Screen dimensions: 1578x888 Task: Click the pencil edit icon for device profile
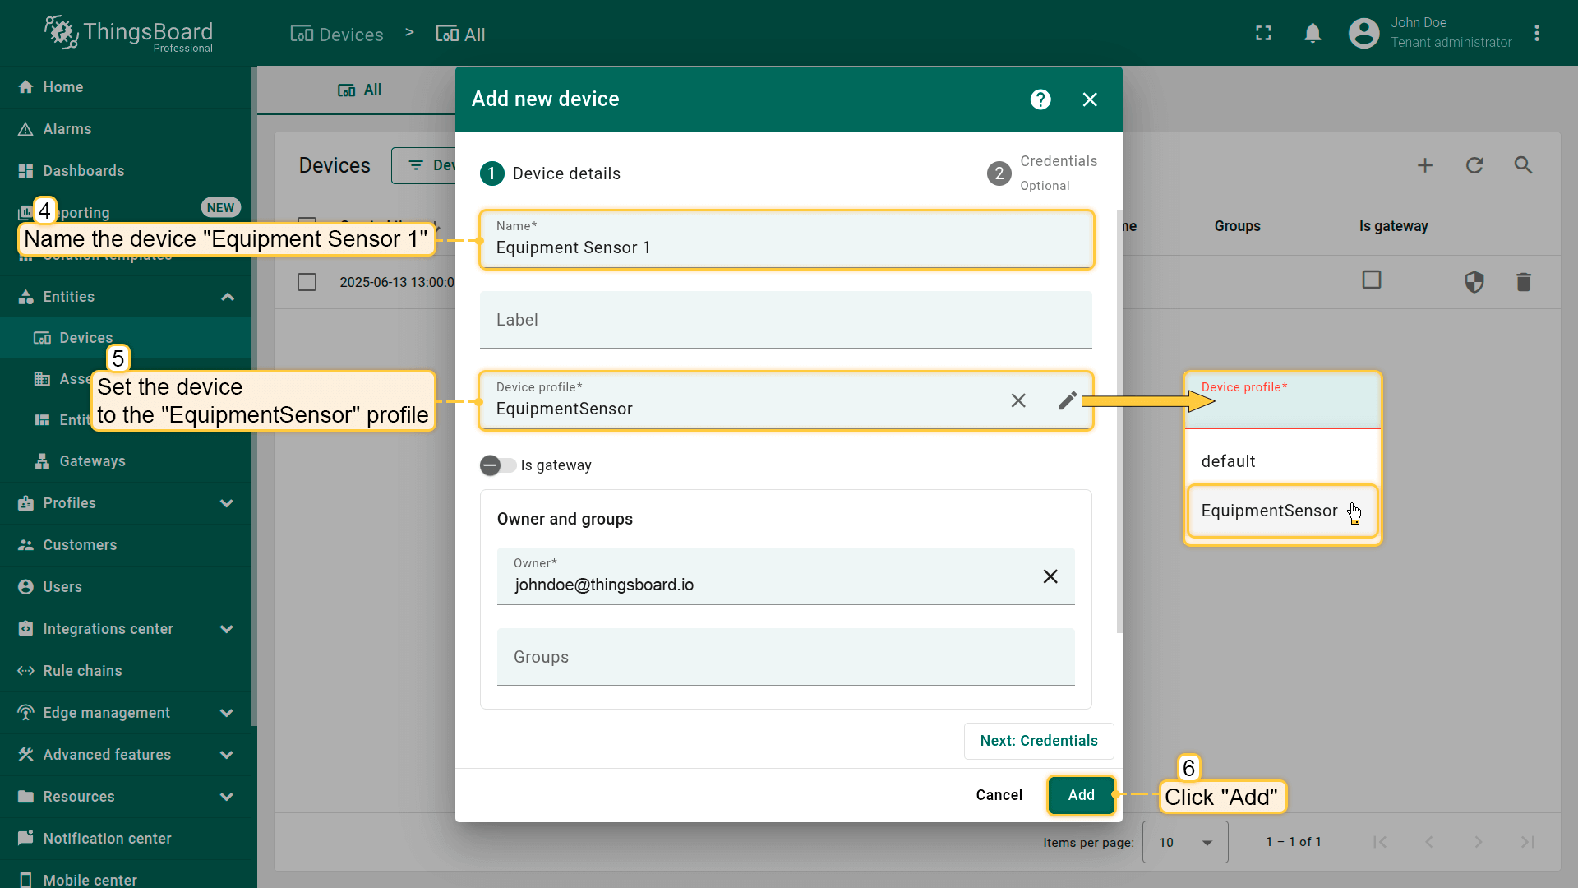(x=1067, y=400)
